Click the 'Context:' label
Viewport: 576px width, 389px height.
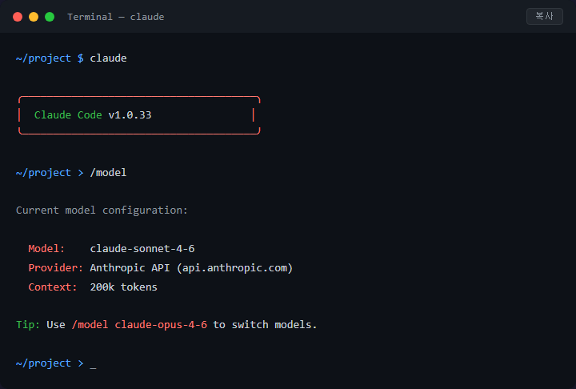pos(53,287)
